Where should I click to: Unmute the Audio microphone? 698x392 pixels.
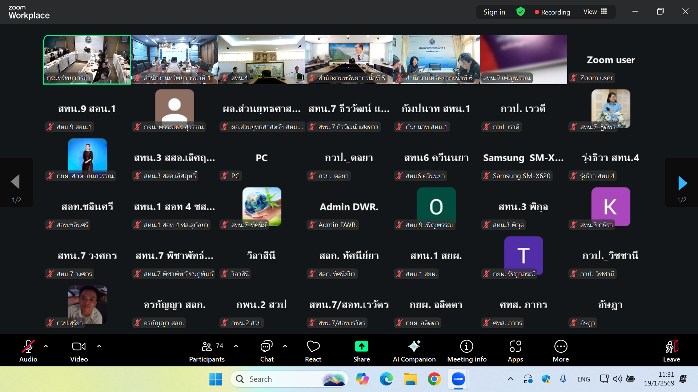28,347
